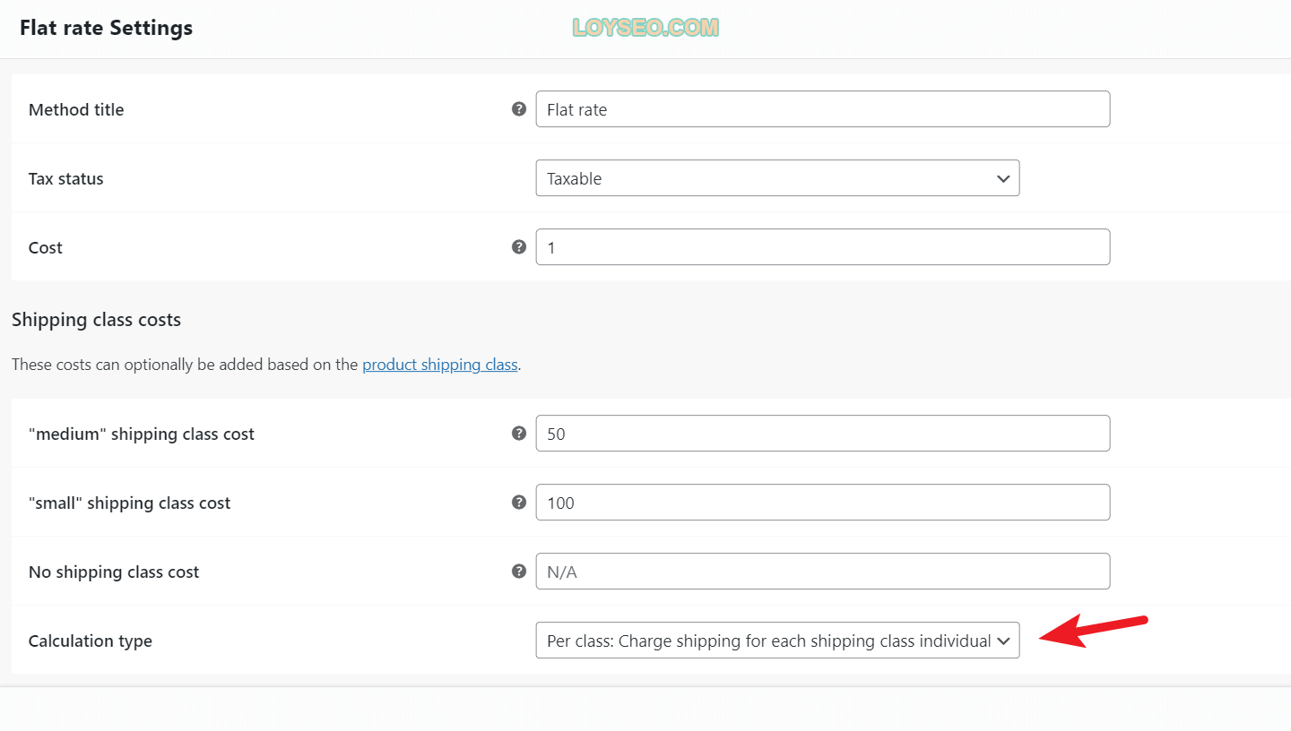
Task: Click the No shipping class cost label
Action: click(114, 572)
